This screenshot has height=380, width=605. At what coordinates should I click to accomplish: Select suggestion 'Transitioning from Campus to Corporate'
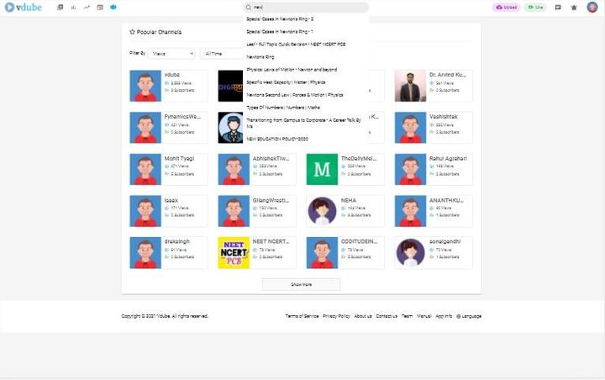[304, 124]
